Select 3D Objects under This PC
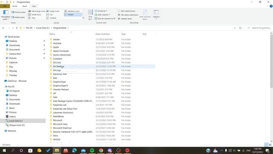The width and height of the screenshot is (273, 154). pyautogui.click(x=14, y=91)
